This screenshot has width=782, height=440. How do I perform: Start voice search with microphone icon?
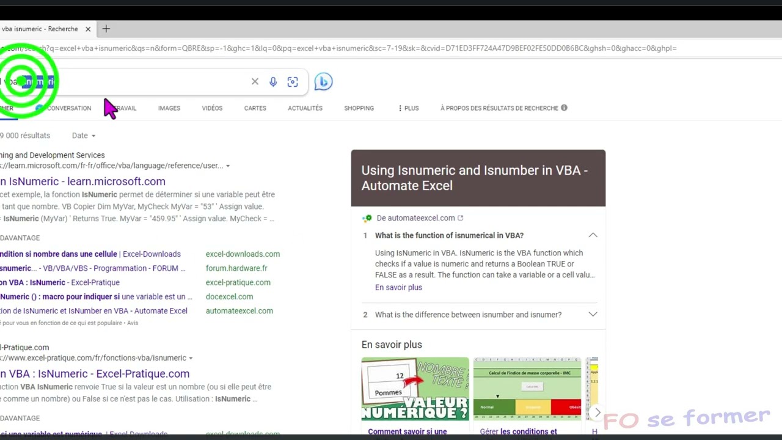click(x=273, y=82)
